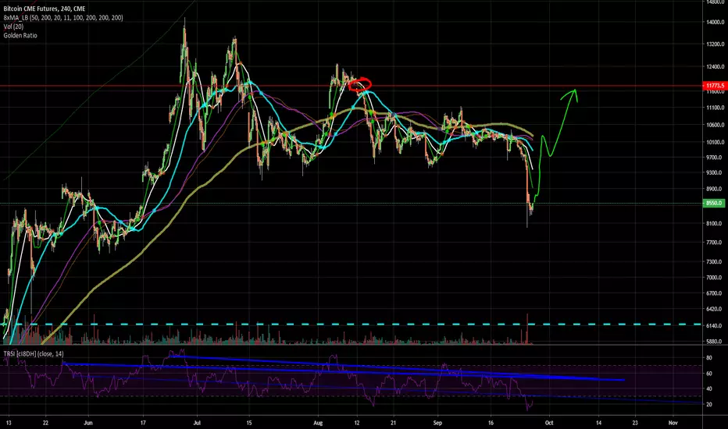Click the 8900.0 price axis value
The image size is (728, 429).
point(714,190)
